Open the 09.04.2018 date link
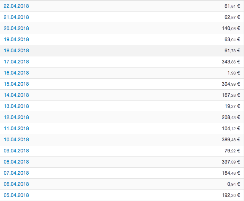 tap(16, 151)
